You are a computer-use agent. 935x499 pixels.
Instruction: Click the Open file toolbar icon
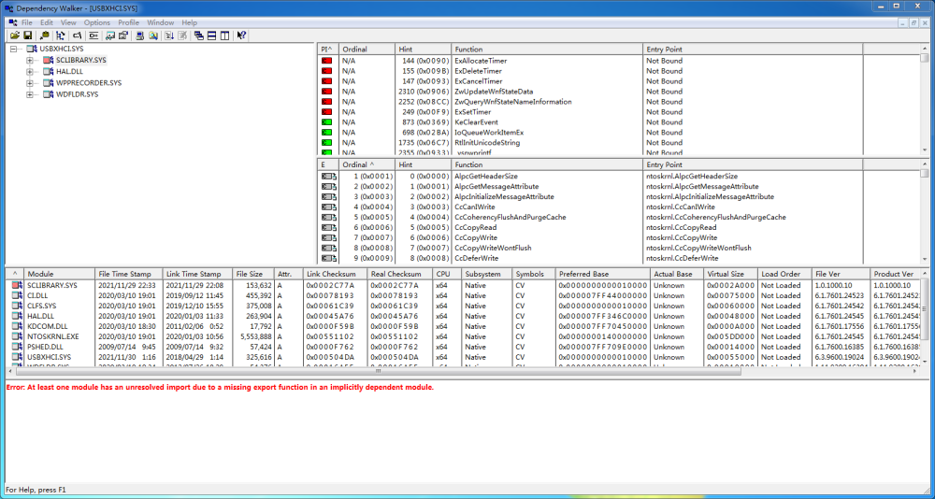[15, 36]
